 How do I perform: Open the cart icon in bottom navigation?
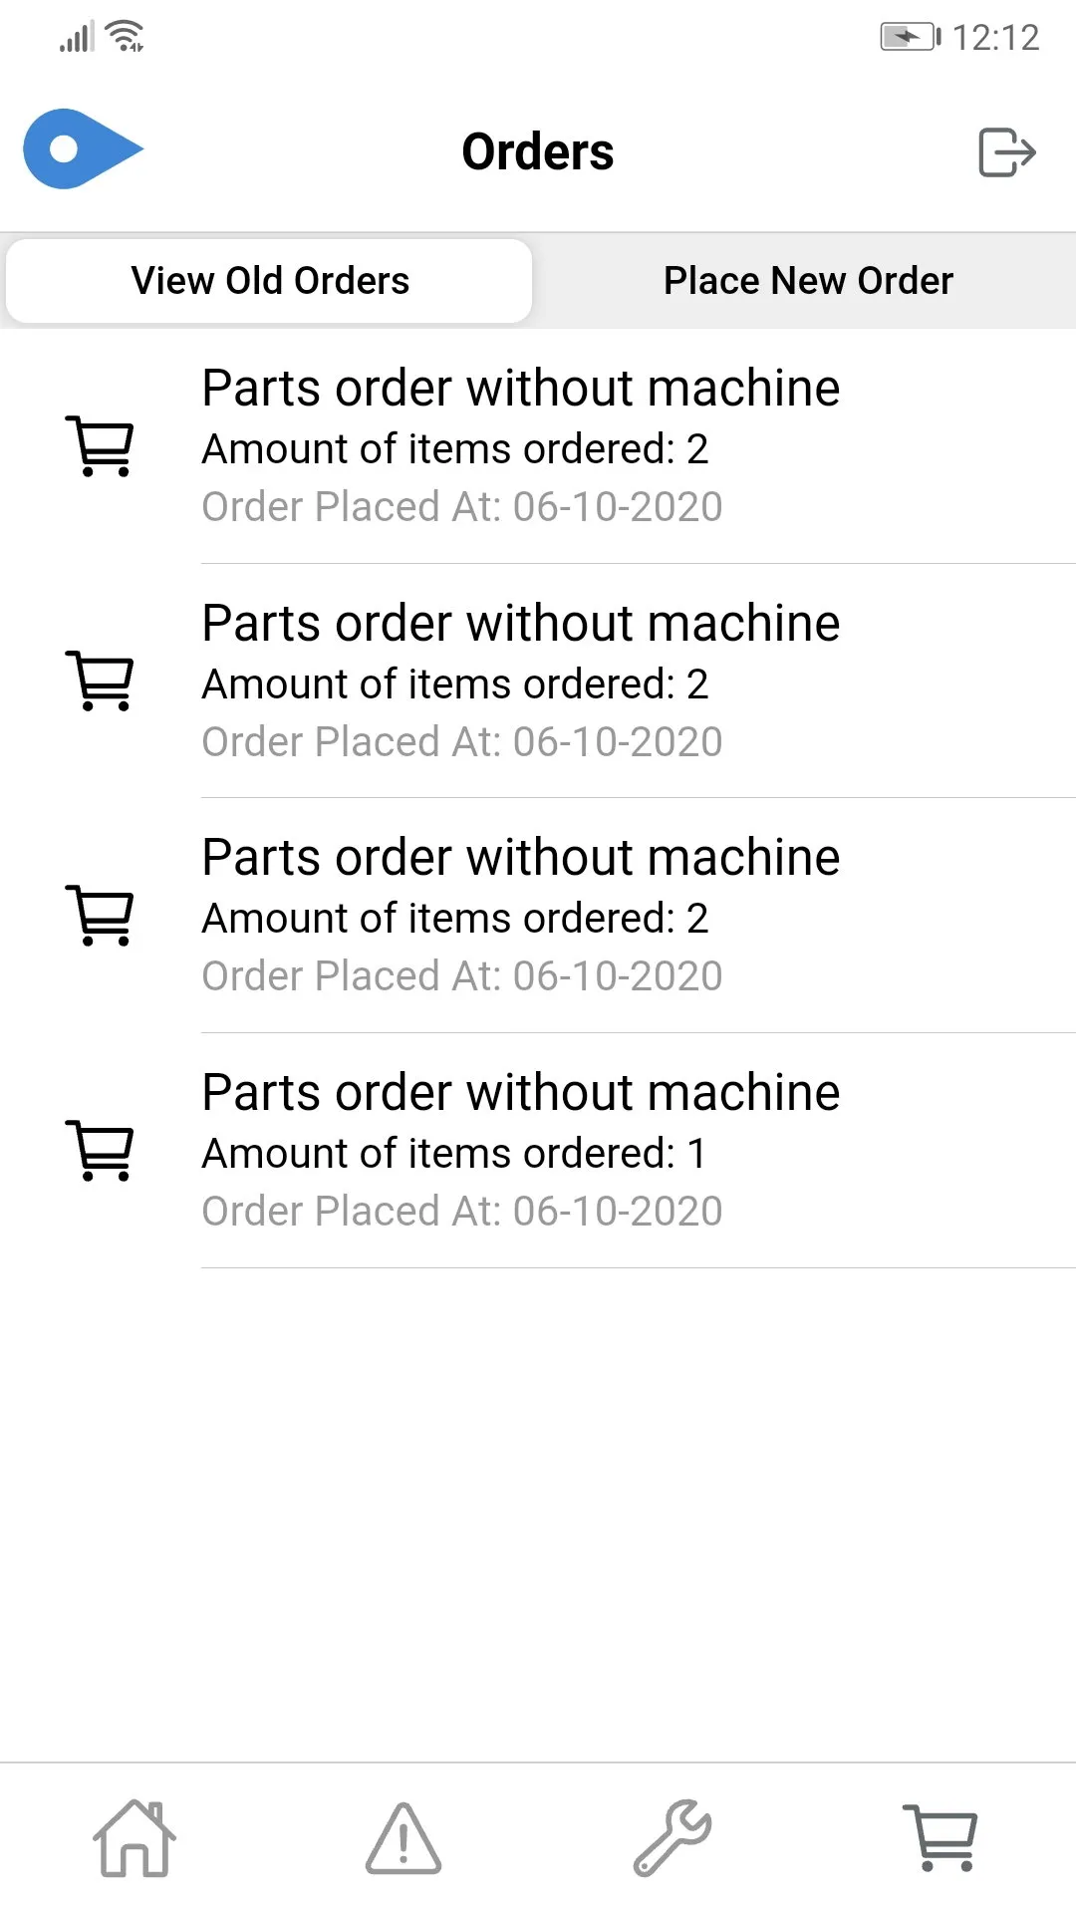tap(941, 1838)
